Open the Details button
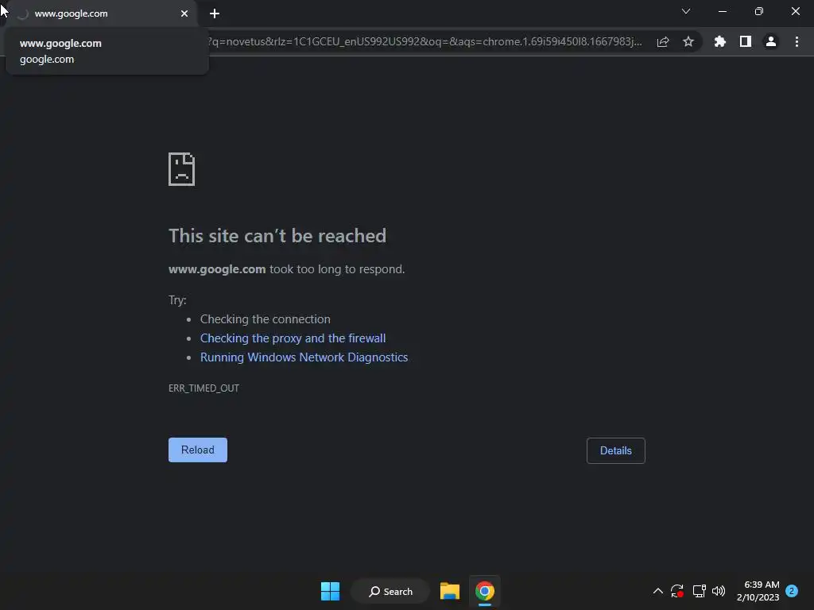 [616, 451]
